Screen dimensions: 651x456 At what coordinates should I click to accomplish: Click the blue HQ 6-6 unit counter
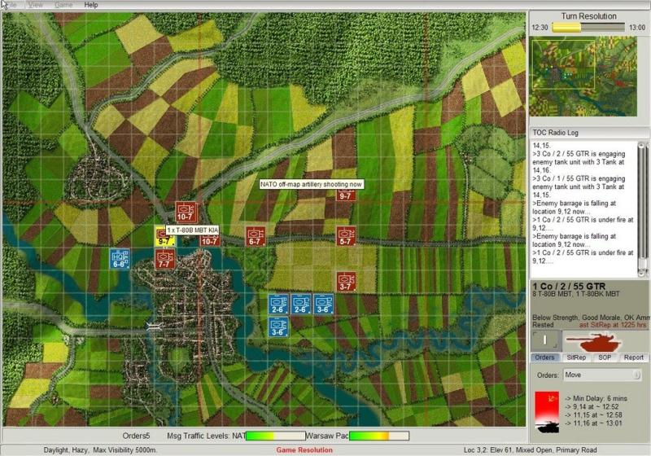[120, 258]
